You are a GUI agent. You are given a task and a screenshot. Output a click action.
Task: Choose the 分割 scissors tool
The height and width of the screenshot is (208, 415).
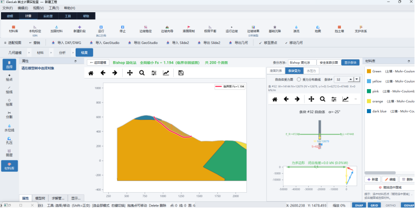click(9, 115)
